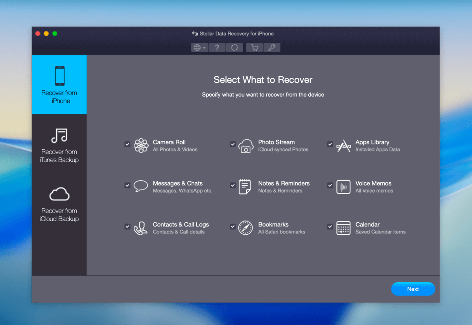Toggle the Notes & Reminders checkbox
The width and height of the screenshot is (472, 325).
click(233, 185)
